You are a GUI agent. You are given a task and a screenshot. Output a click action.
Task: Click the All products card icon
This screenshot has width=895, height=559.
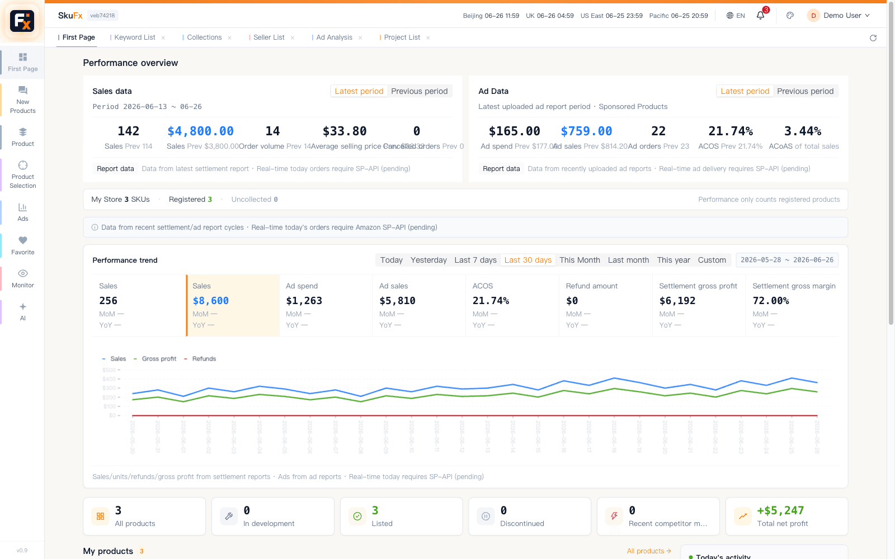tap(100, 517)
